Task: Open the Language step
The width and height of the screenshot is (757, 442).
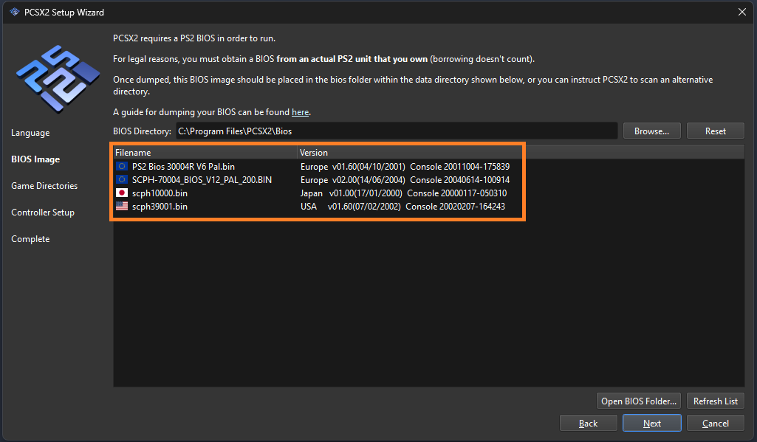Action: pos(30,133)
